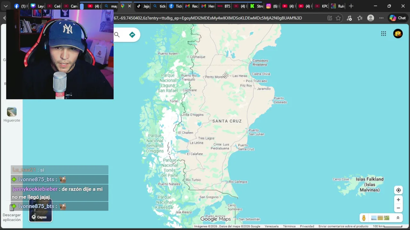Image resolution: width=410 pixels, height=230 pixels.
Task: Select the middle imagery layer thumbnail
Action: pos(380,218)
